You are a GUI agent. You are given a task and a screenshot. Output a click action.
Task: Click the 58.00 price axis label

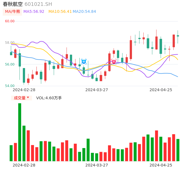coord(10,43)
